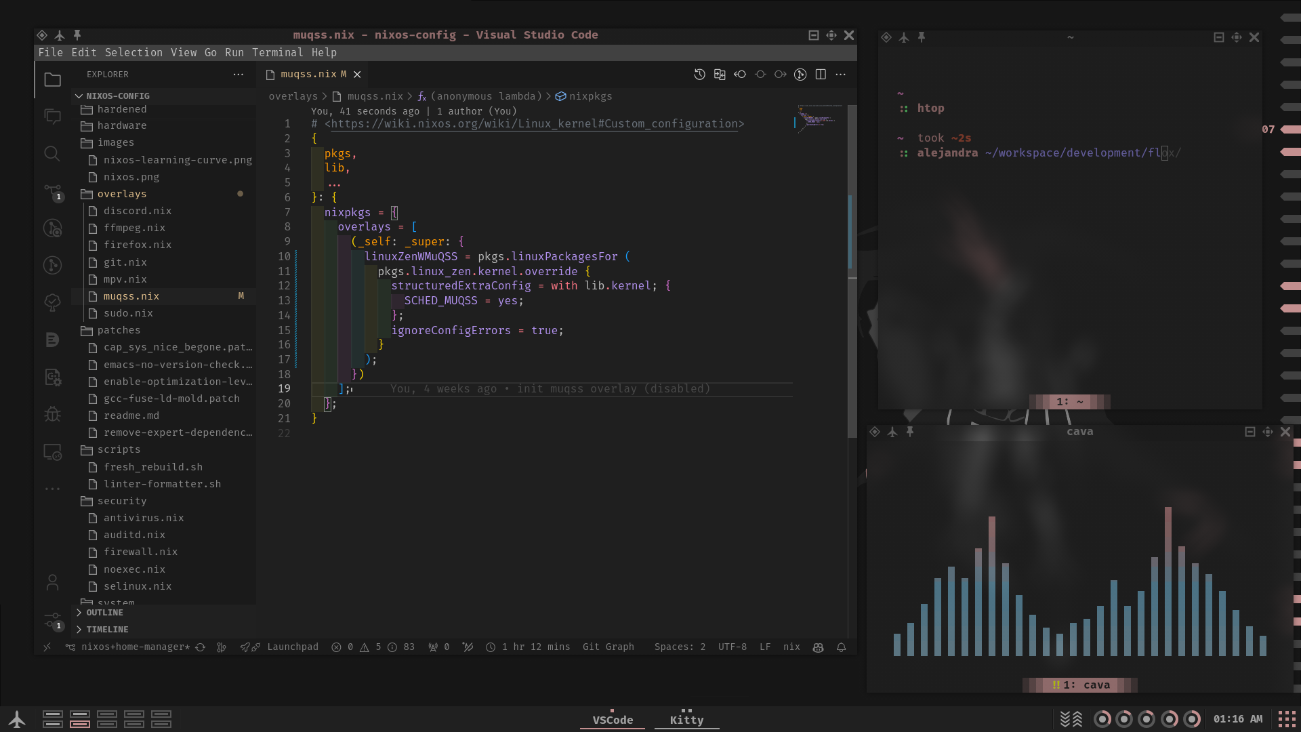The image size is (1301, 732).
Task: Collapse the NIXOS-CONFIG root folder
Action: (x=164, y=96)
